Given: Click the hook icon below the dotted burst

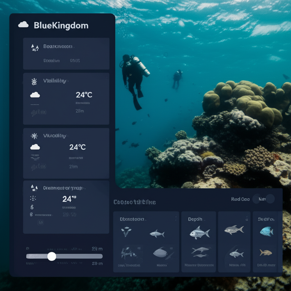Looking at the screenshot, I should pos(32,207).
